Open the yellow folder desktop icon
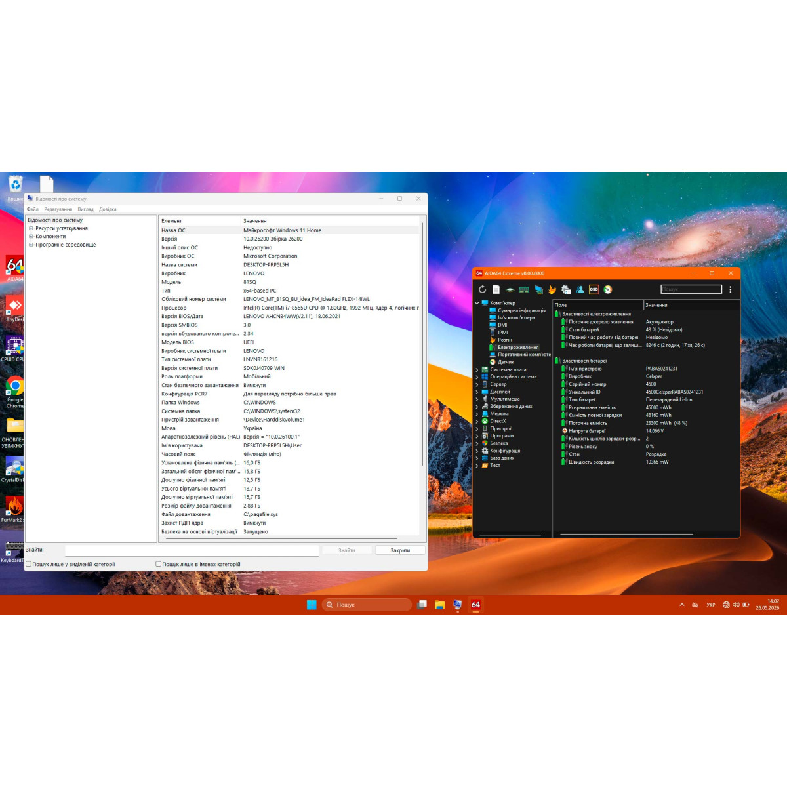Viewport: 787px width, 787px height. [x=13, y=433]
